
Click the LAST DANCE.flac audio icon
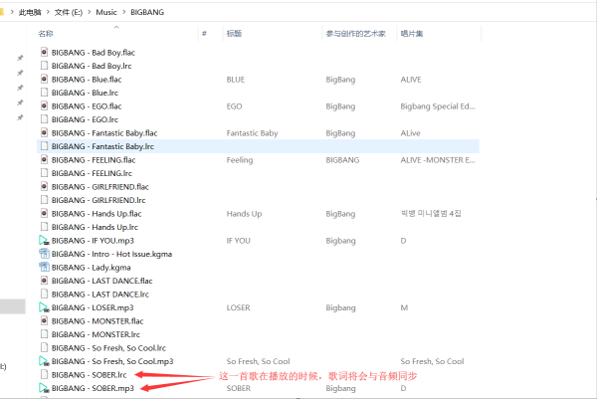point(44,281)
